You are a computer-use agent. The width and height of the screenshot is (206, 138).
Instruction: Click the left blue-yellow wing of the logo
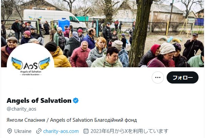click(17, 63)
